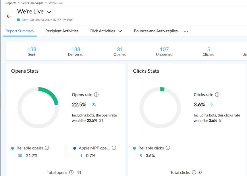This screenshot has width=247, height=176.
Task: Open the three-dots more tabs menu
Action: [x=186, y=31]
